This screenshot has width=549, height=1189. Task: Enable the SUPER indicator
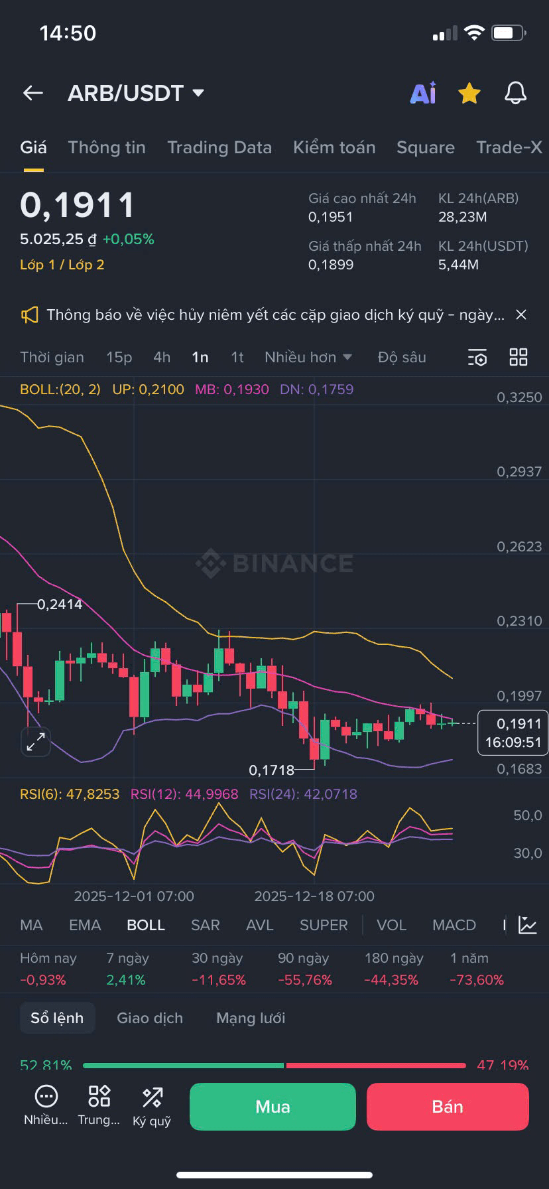tap(324, 926)
